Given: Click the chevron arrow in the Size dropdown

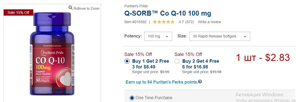Looking at the screenshot, I should (245, 37).
